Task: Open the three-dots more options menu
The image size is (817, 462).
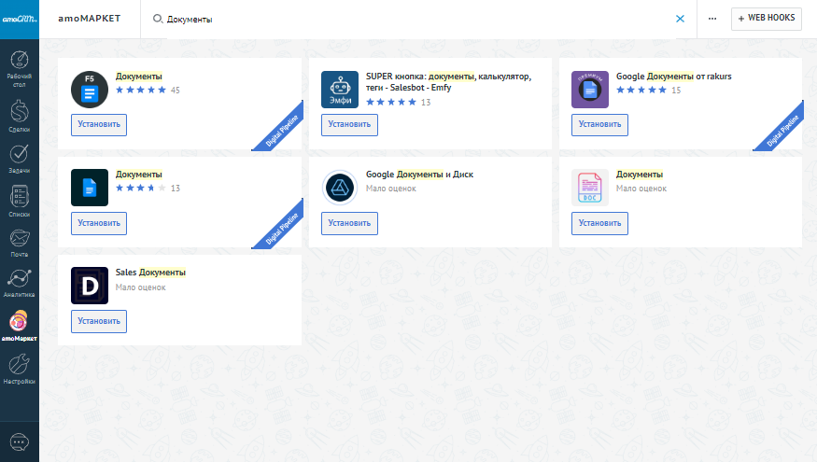Action: [x=712, y=19]
